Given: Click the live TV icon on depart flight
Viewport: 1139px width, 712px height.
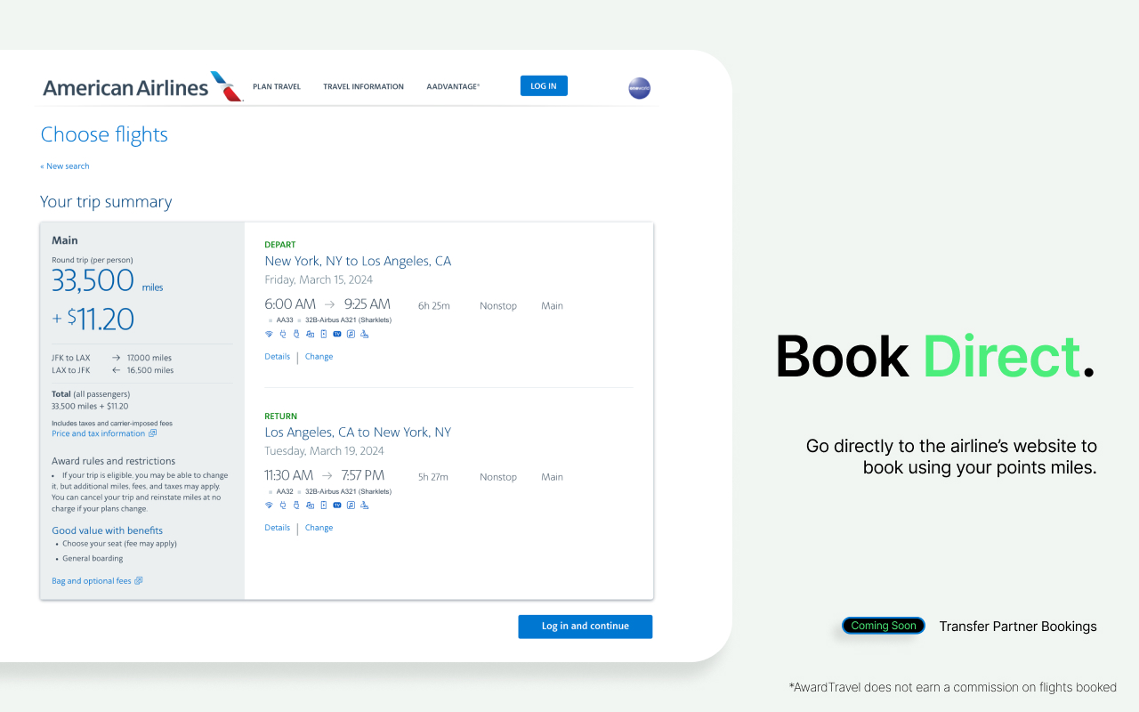Looking at the screenshot, I should [x=336, y=334].
